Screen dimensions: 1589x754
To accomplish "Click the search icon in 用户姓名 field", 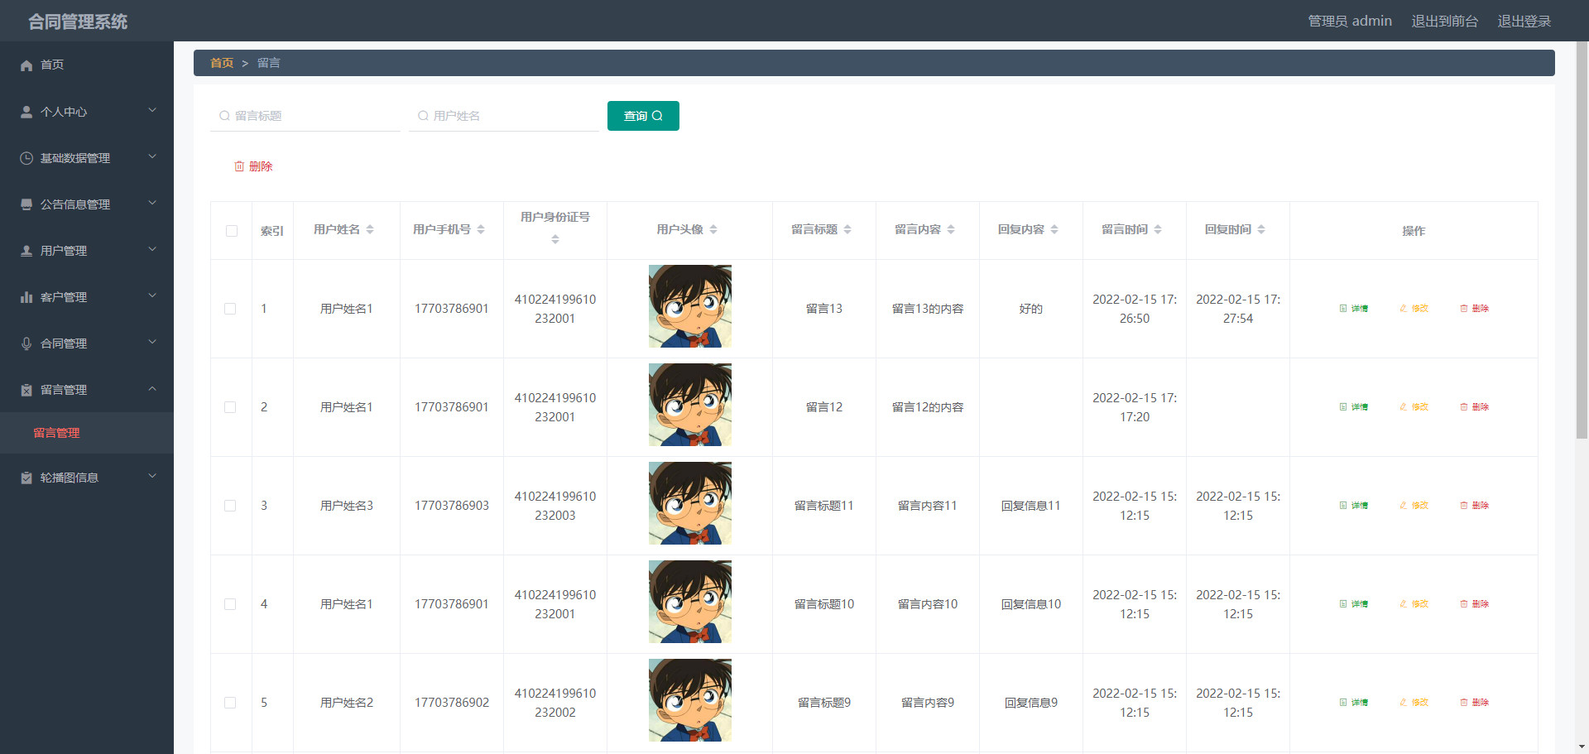I will coord(423,116).
